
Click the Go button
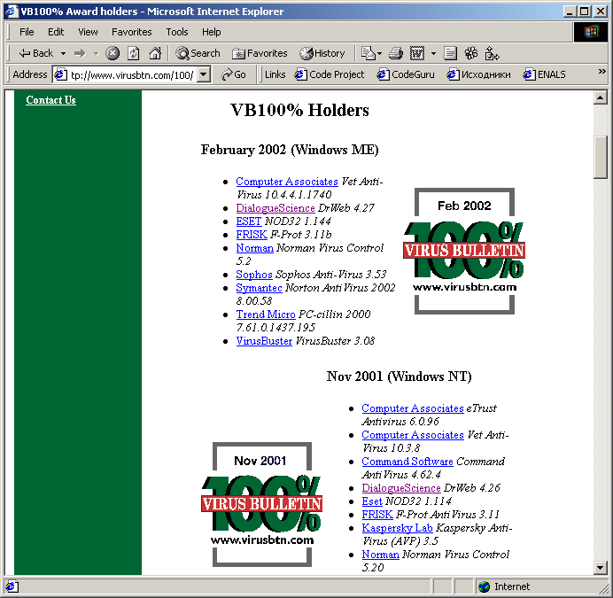click(x=234, y=74)
